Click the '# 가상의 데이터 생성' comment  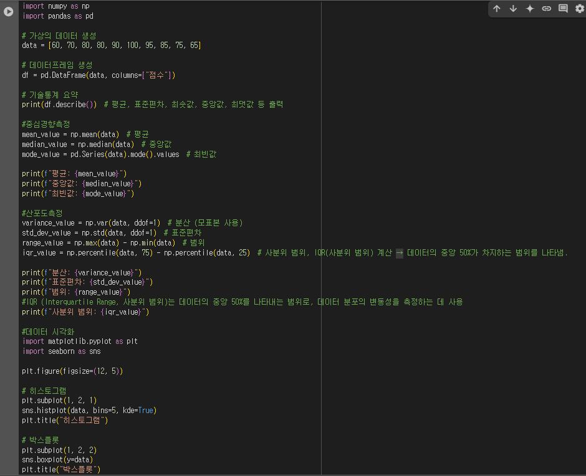[x=59, y=36]
